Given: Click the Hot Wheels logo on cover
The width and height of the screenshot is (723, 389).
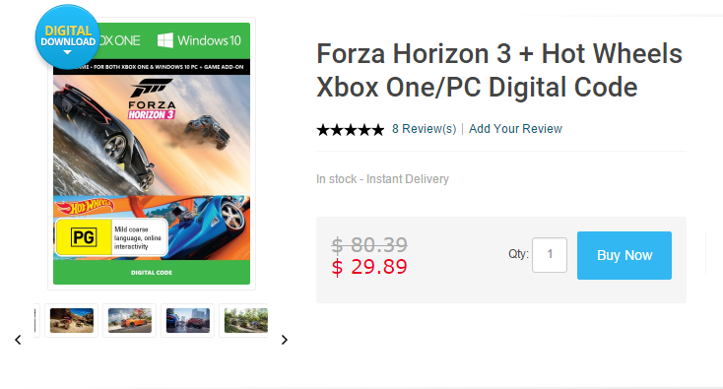Looking at the screenshot, I should (x=85, y=207).
